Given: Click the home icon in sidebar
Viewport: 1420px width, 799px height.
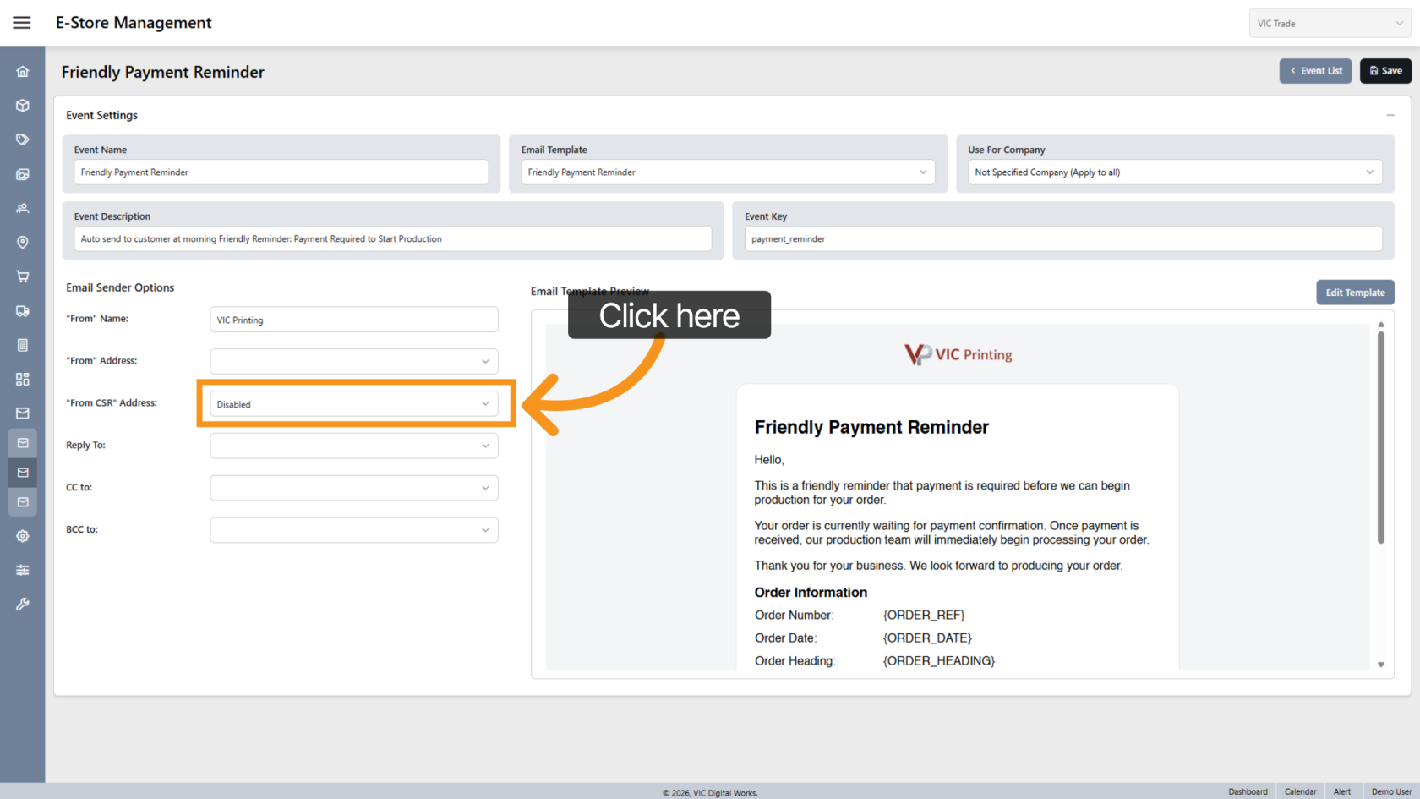Looking at the screenshot, I should [23, 72].
